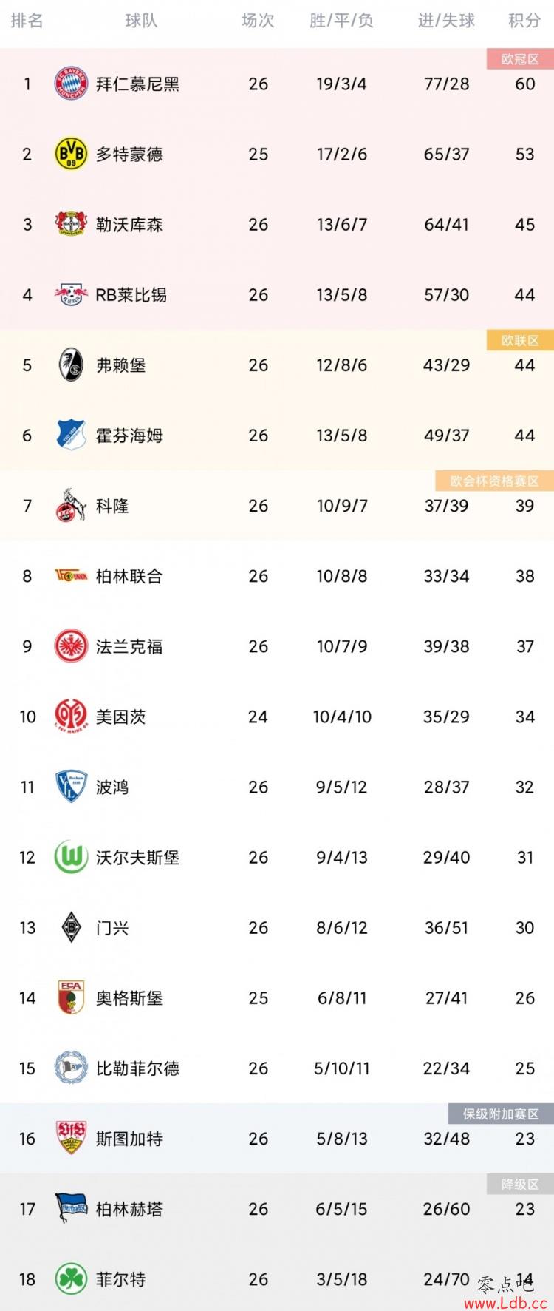
Task: Select the Eintracht Frankfurt eagle logo
Action: coord(72,646)
